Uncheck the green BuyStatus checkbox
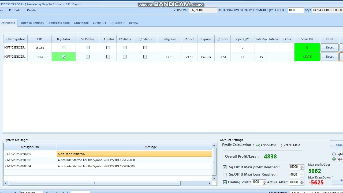Viewport: 343px width, 193px height. tap(64, 57)
